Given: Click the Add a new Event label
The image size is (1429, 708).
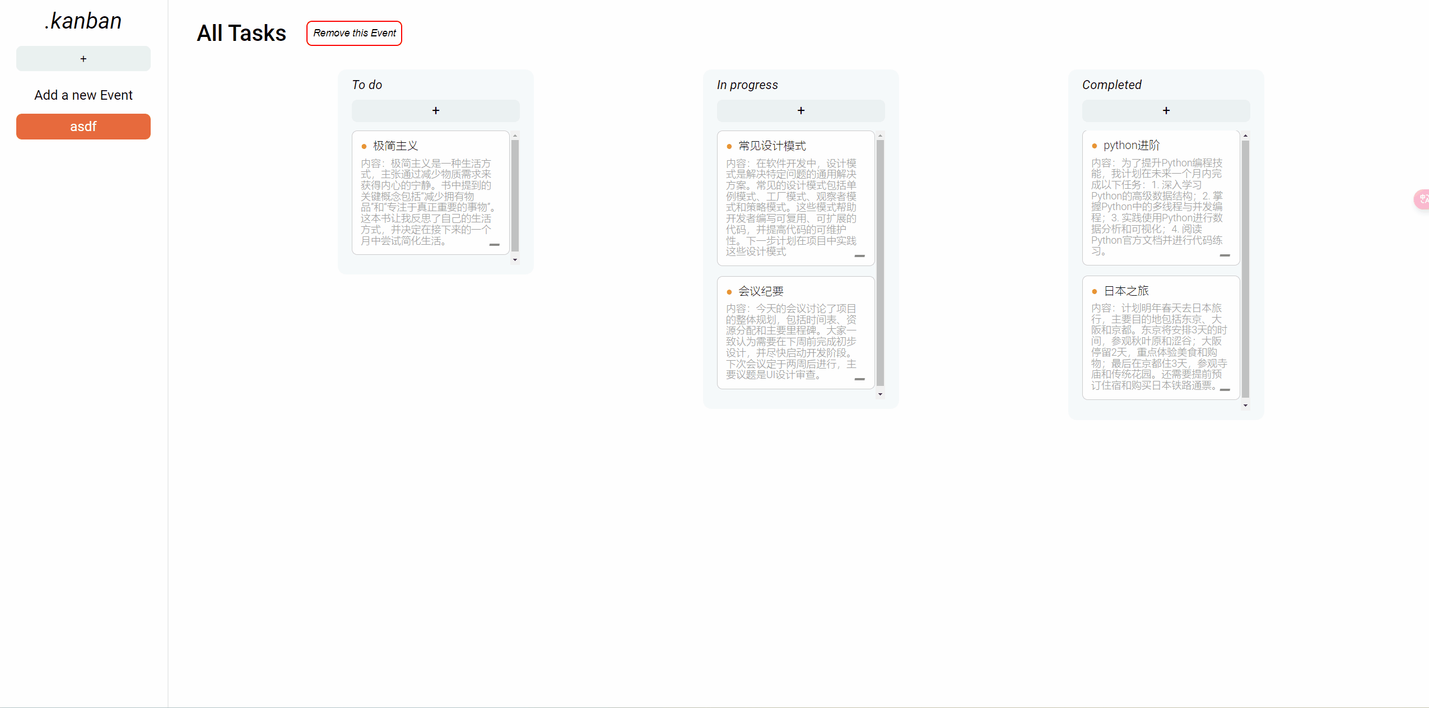Looking at the screenshot, I should click(x=83, y=95).
